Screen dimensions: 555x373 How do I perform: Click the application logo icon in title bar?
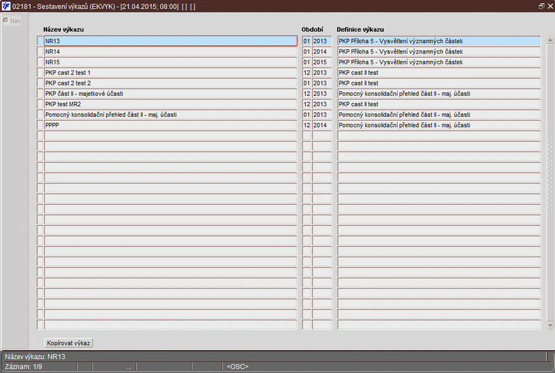(6, 6)
